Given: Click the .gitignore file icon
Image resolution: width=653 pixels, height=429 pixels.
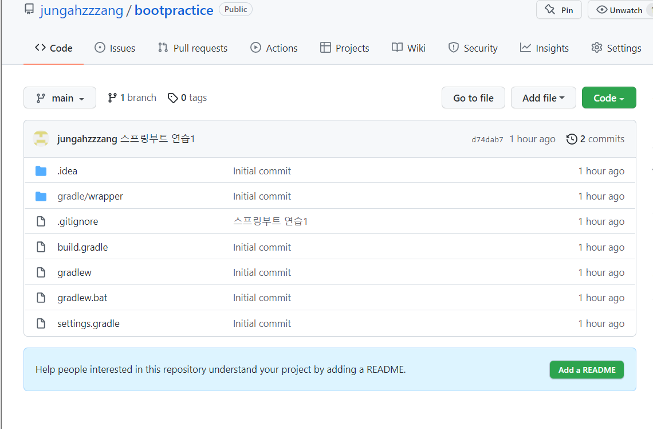Looking at the screenshot, I should (x=41, y=221).
